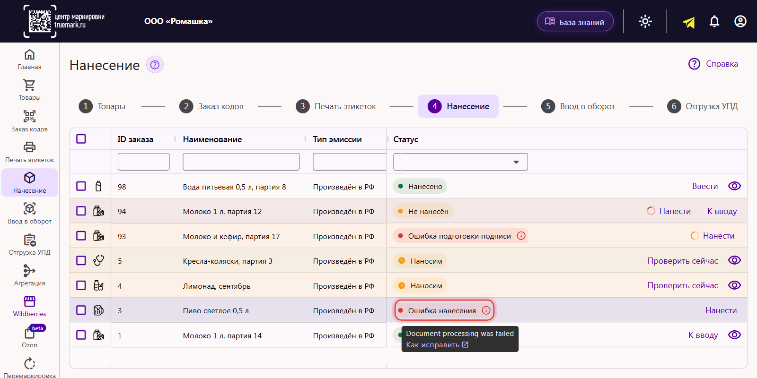The image size is (757, 378).
Task: Tick checkbox for Кресла-коляски row
Action: click(81, 260)
